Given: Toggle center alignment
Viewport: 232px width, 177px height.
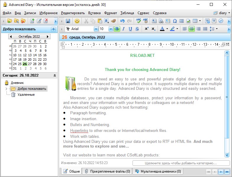Looking at the screenshot, I should pos(192,29).
